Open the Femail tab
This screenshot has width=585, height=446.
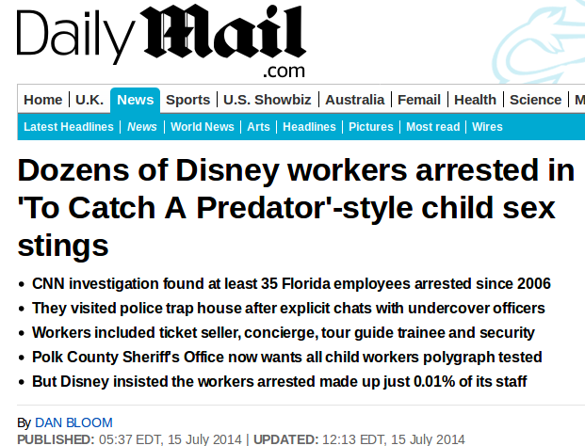point(419,100)
